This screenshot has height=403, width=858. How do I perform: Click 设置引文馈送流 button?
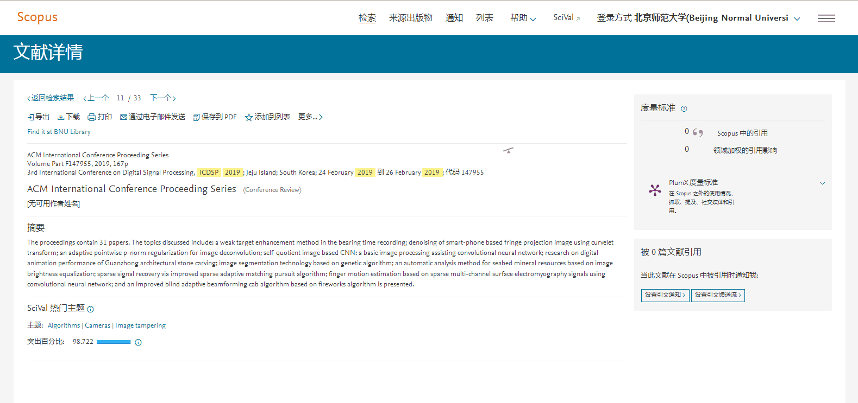click(718, 295)
